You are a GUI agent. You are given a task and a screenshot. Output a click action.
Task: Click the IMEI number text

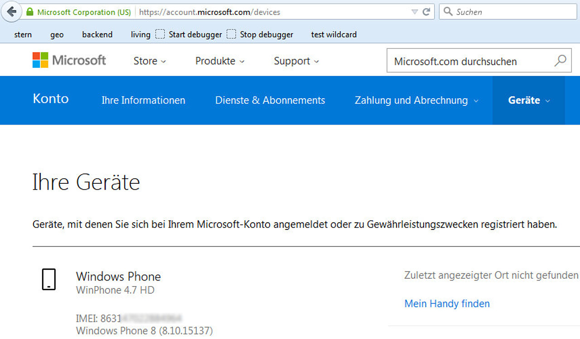pos(129,318)
